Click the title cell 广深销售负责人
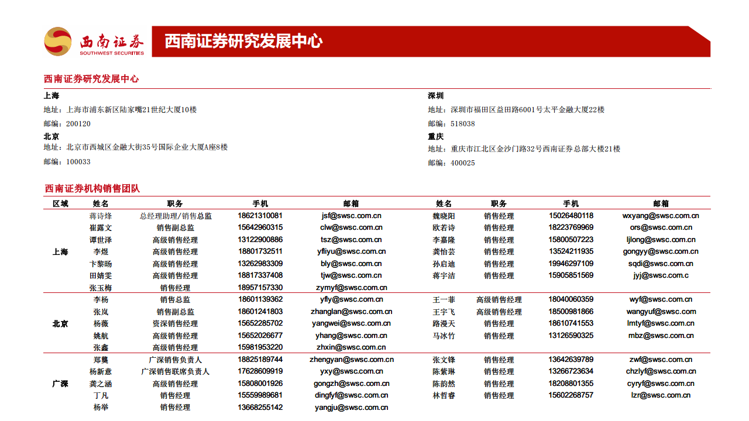This screenshot has height=421, width=749. pos(176,360)
